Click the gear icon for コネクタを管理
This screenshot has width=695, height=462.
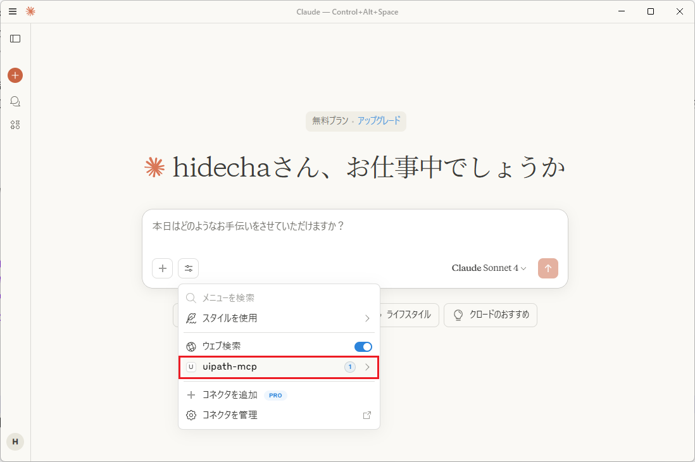point(191,415)
